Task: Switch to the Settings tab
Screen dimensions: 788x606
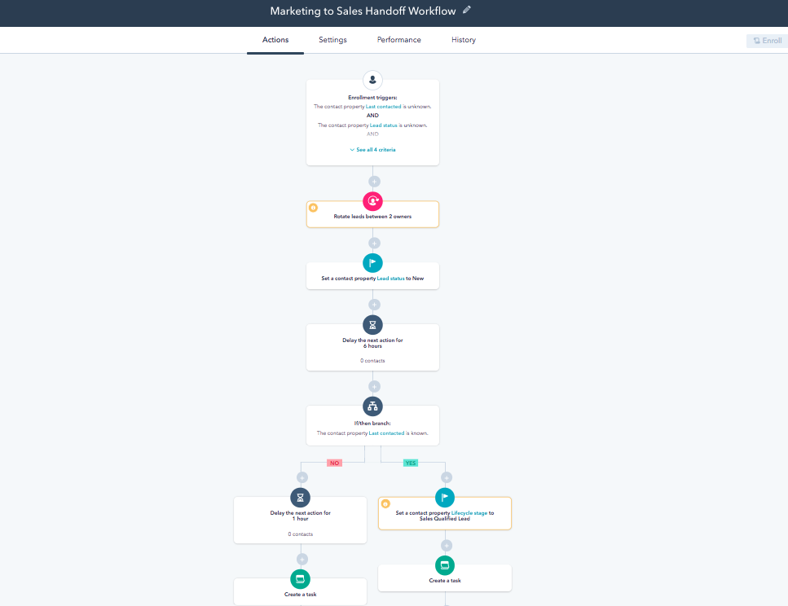Action: coord(332,40)
